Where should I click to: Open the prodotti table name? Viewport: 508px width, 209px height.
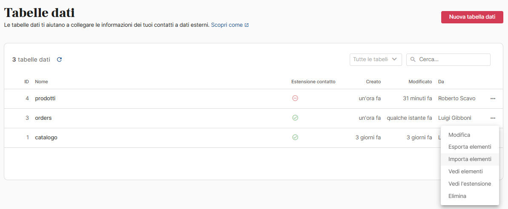click(x=45, y=99)
